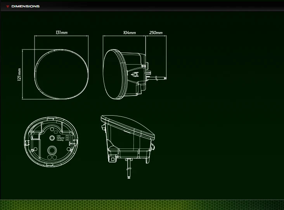The image size is (284, 210).
Task: Click the 121mm height dimension label
Action: [19, 74]
